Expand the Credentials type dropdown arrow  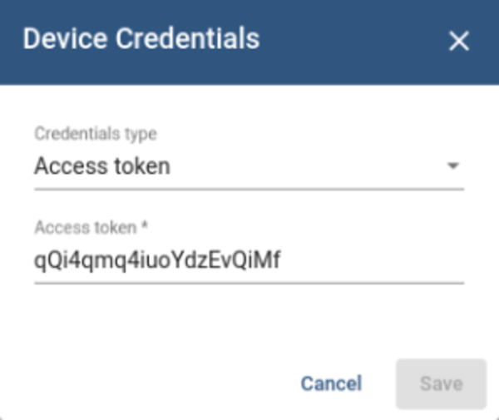coord(452,166)
